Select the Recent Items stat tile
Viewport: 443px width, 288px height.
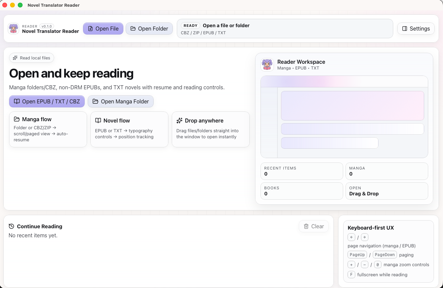(301, 171)
